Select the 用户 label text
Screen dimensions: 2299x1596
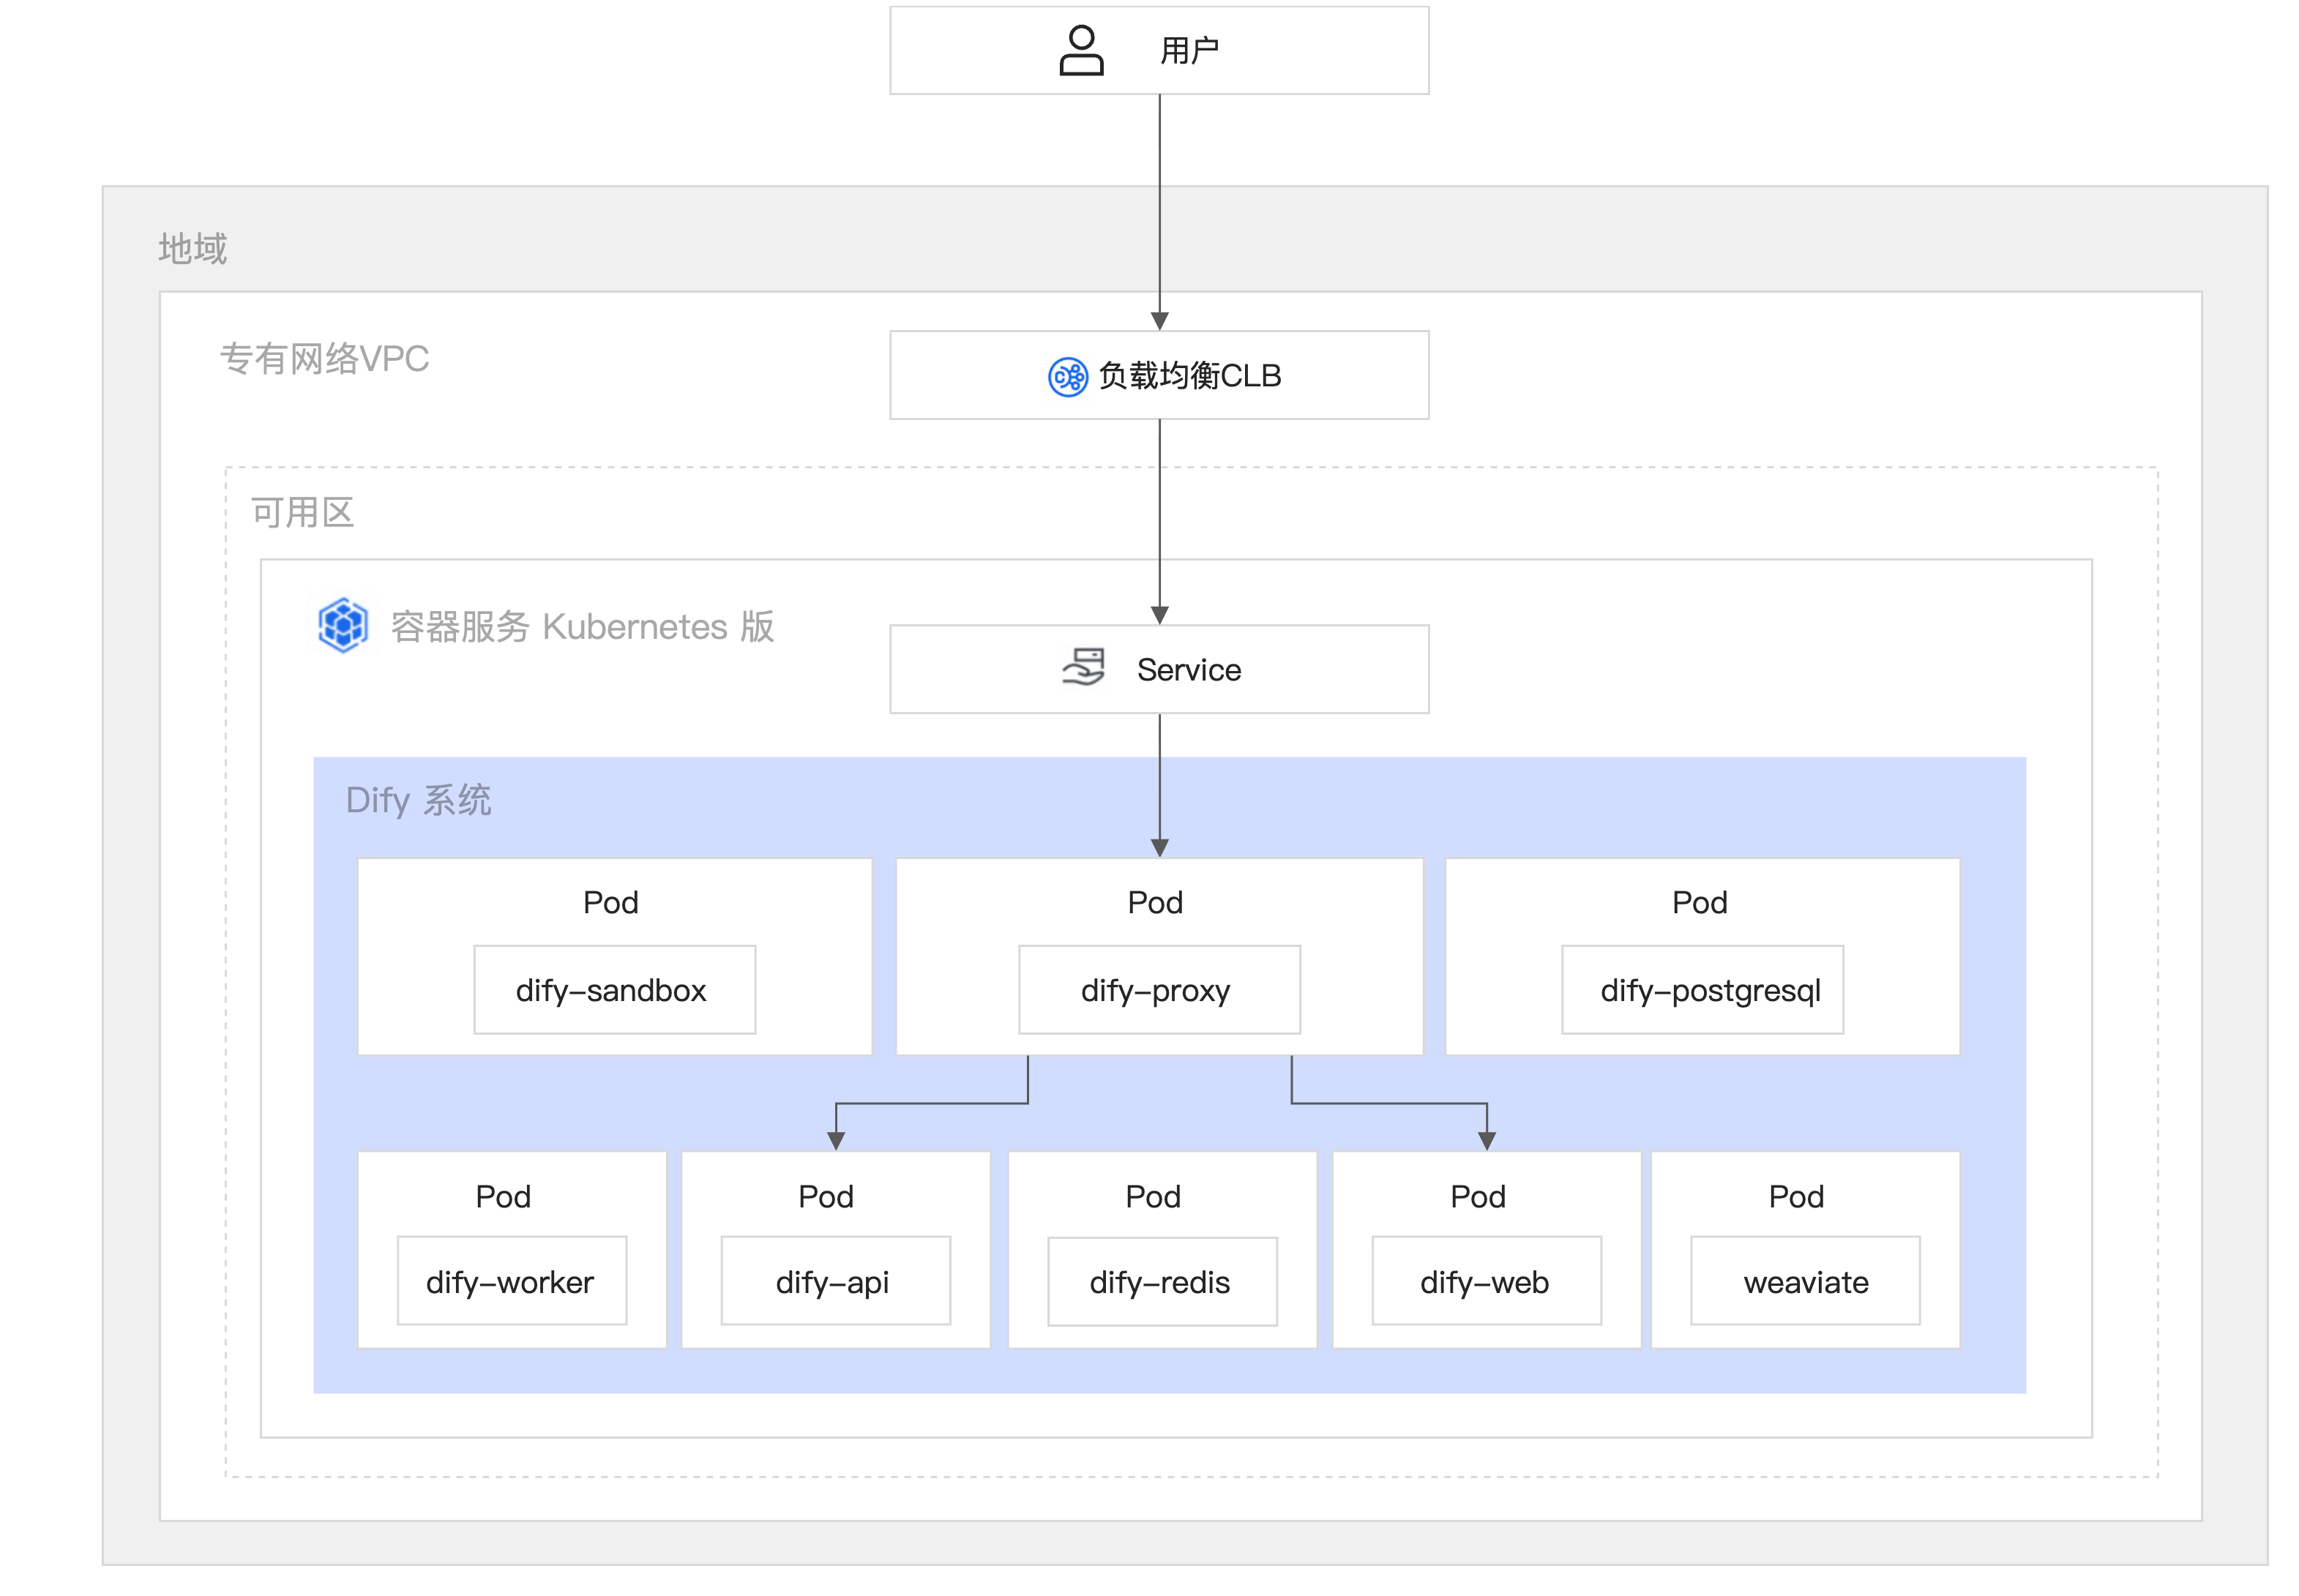point(1189,51)
